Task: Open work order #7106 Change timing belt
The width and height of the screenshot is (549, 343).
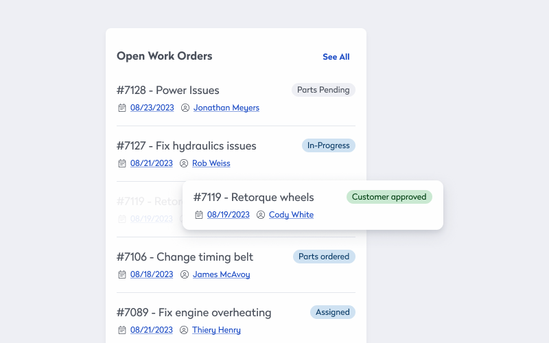Action: point(185,257)
